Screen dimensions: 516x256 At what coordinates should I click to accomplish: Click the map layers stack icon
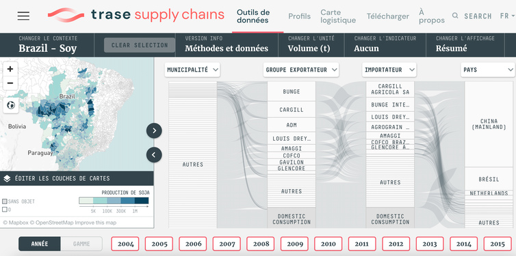click(x=7, y=179)
